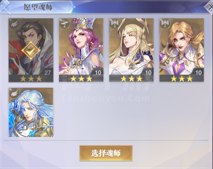Click level 10 badge on purple-haired hero card
213x169 pixels.
tap(98, 73)
